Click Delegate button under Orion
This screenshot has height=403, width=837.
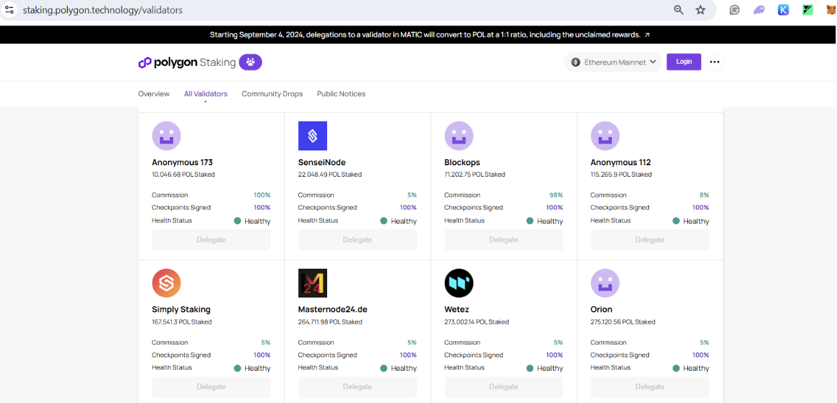(x=650, y=387)
